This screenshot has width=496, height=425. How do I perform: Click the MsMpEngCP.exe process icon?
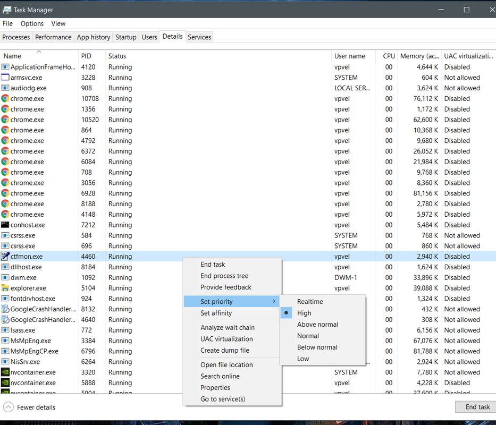click(x=5, y=351)
